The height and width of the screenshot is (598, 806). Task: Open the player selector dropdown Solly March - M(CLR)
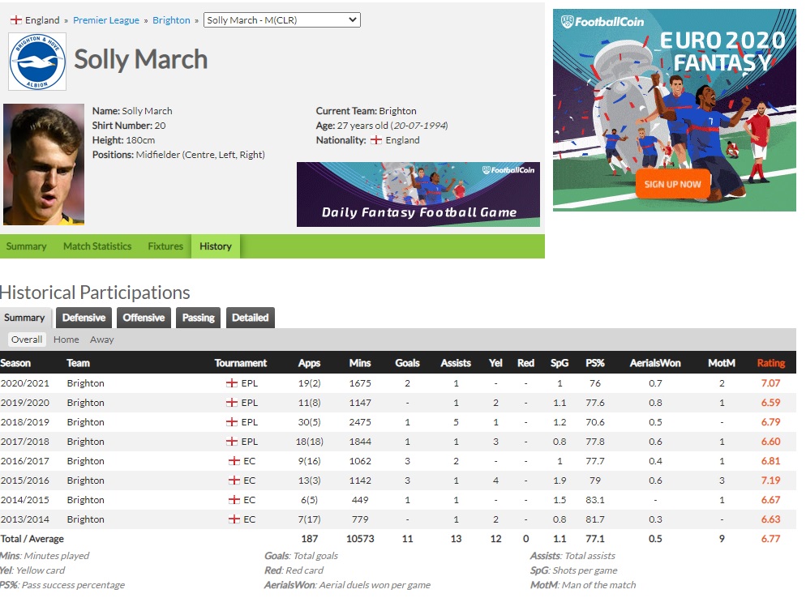tap(281, 20)
